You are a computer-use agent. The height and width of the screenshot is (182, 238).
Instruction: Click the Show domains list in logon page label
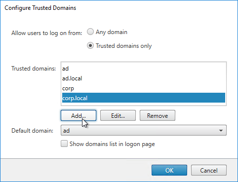[x=112, y=144]
